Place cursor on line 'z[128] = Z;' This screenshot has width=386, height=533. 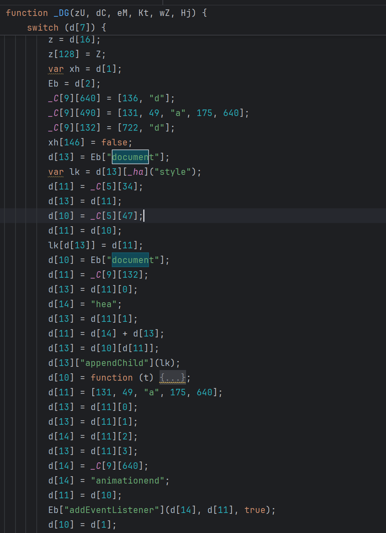pos(77,54)
